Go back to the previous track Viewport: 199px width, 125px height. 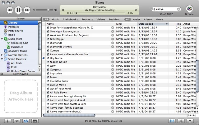(x=9, y=10)
